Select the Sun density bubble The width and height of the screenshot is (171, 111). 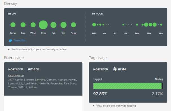click(x=73, y=25)
